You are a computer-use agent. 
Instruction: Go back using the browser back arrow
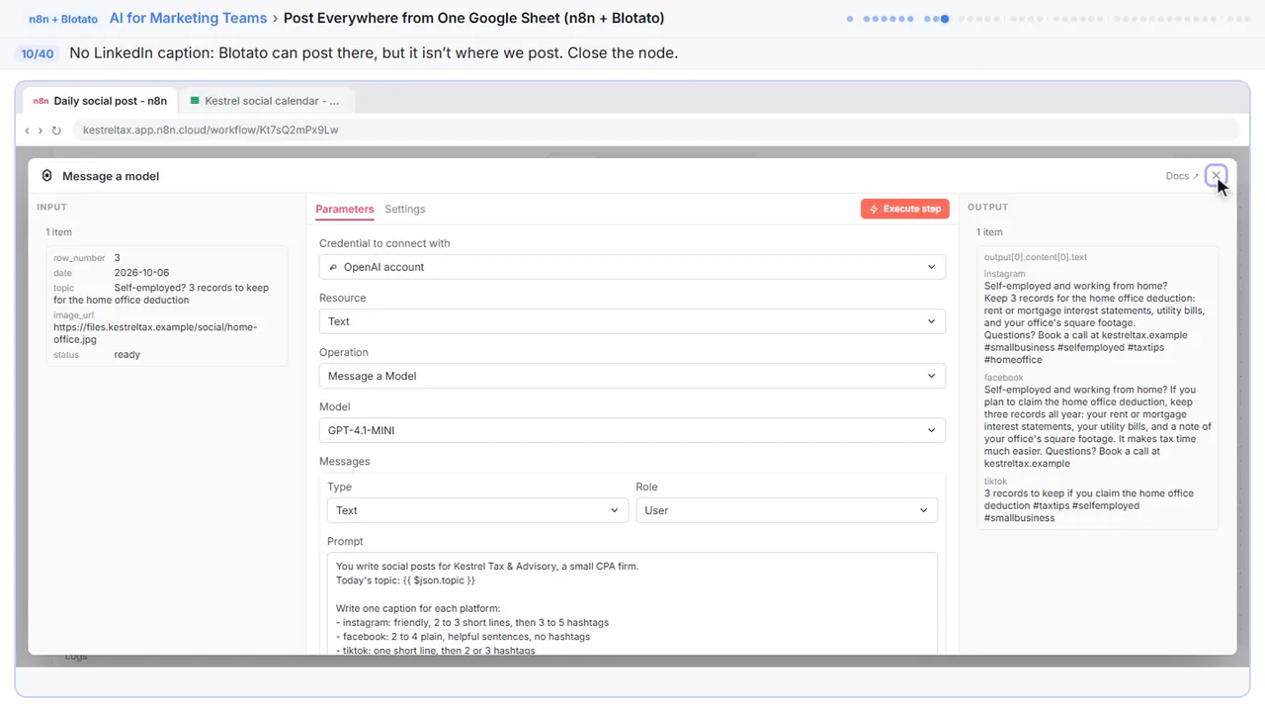point(27,130)
